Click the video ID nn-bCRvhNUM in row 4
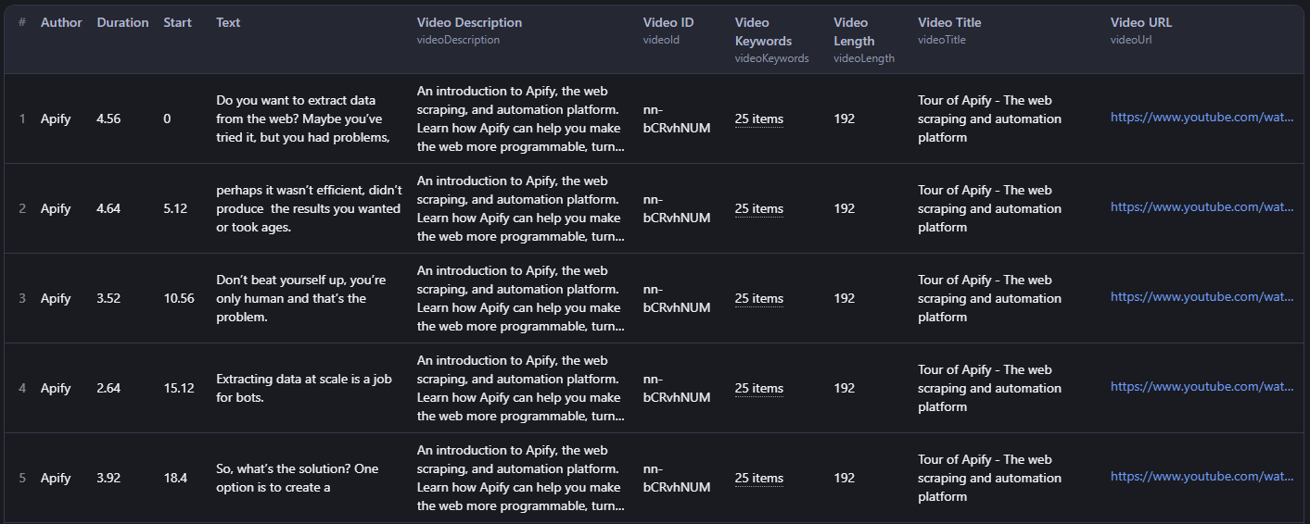1310x524 pixels. point(677,388)
